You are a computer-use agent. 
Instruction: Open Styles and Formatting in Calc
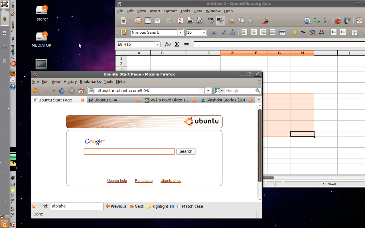tap(123, 32)
